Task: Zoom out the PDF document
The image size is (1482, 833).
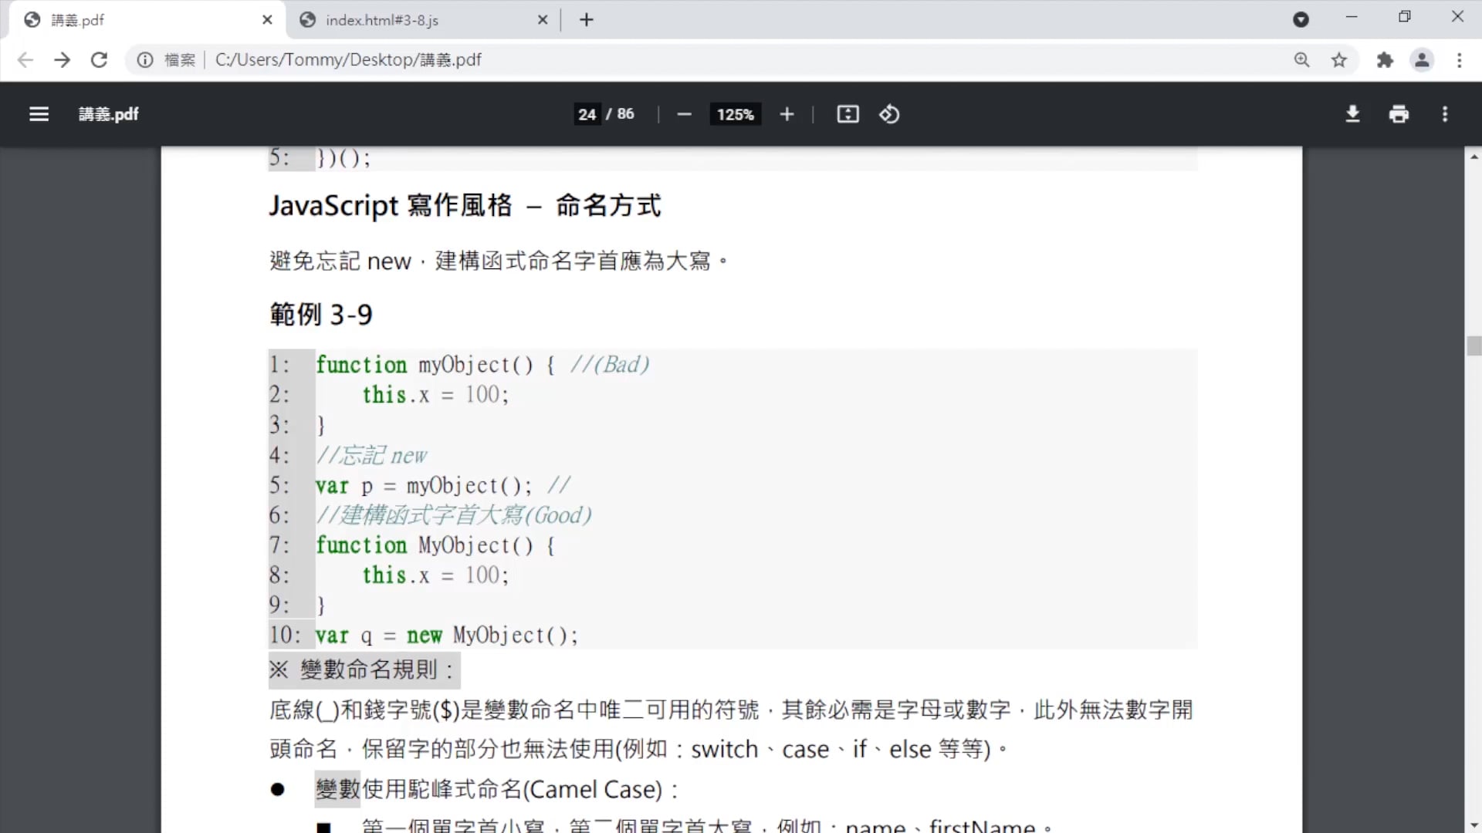Action: click(x=684, y=114)
